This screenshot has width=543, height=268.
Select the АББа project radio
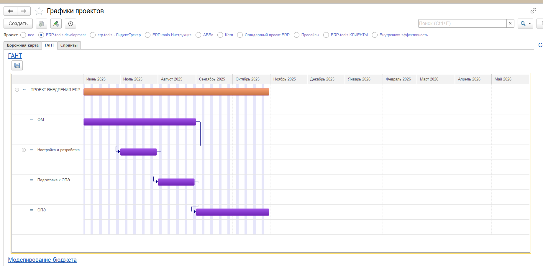(199, 35)
